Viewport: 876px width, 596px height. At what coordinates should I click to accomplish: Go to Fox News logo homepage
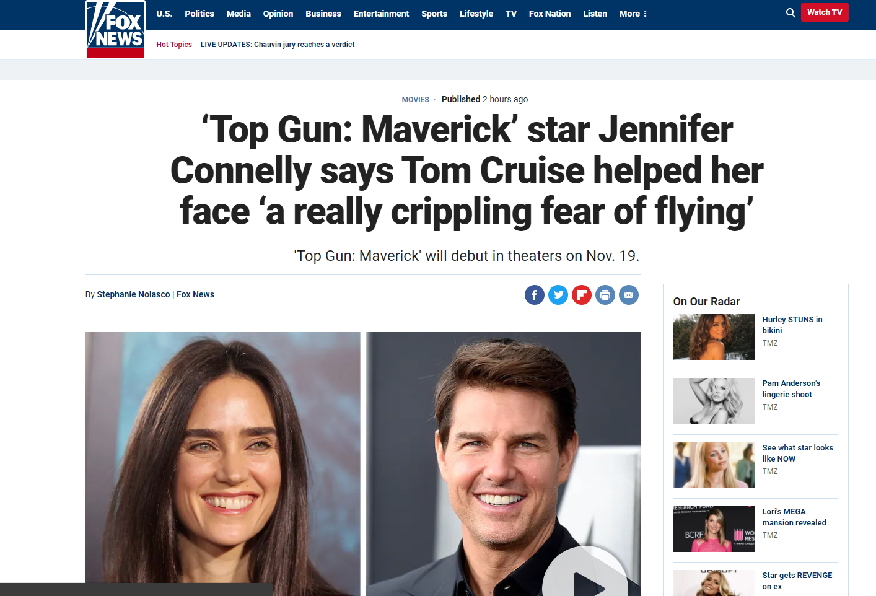tap(115, 28)
